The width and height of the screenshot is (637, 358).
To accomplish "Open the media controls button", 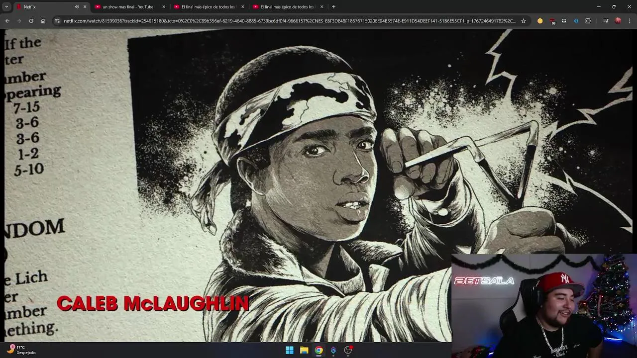I will coord(606,21).
